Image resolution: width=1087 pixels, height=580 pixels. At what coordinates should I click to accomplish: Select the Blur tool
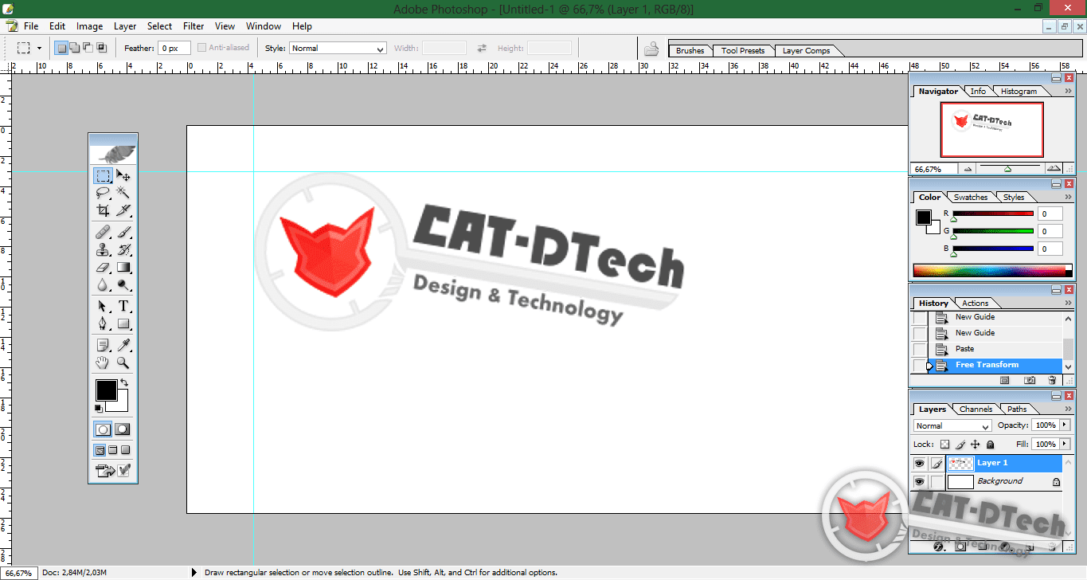(103, 284)
